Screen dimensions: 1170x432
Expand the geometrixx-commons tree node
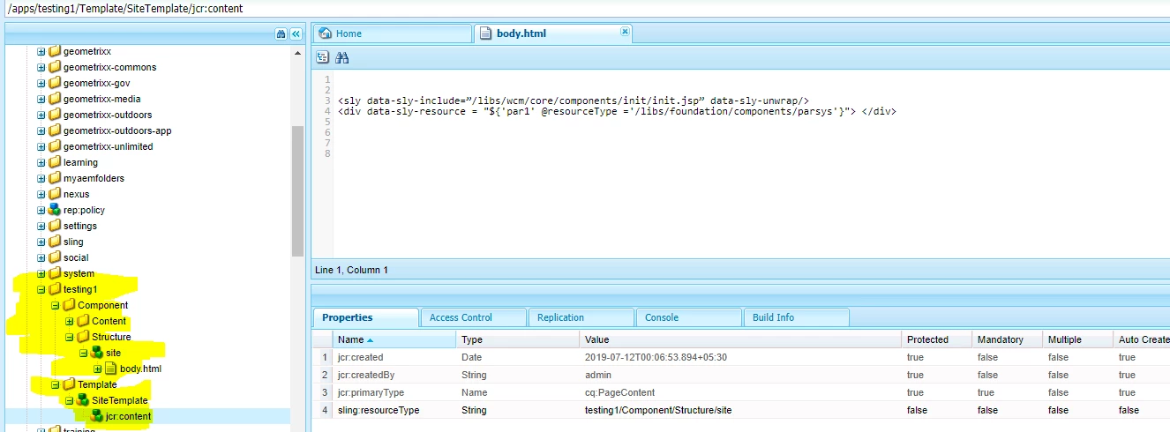(41, 67)
